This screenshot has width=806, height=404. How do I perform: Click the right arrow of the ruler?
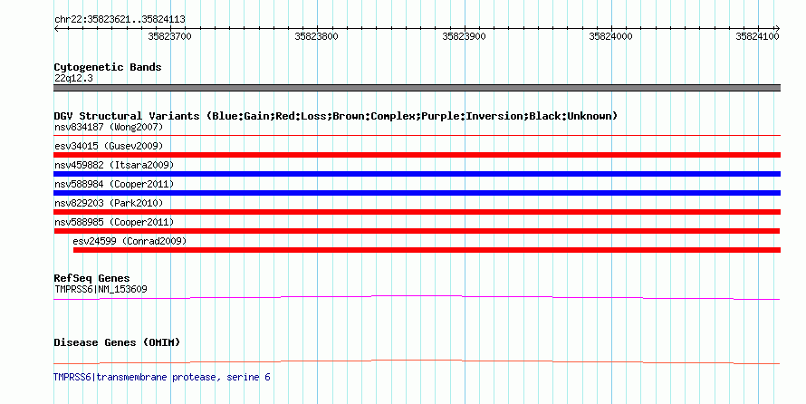pyautogui.click(x=777, y=29)
